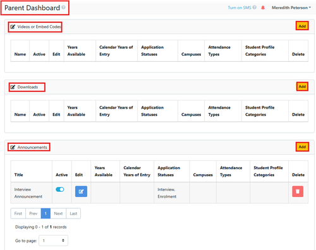Open the Meredith Peterson user menu

291,8
